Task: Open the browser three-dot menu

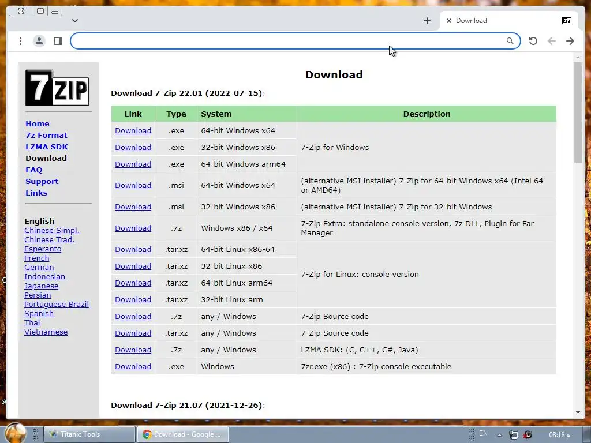Action: click(20, 41)
